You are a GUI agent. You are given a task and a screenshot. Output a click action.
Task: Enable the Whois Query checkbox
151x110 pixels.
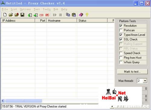coord(121,62)
